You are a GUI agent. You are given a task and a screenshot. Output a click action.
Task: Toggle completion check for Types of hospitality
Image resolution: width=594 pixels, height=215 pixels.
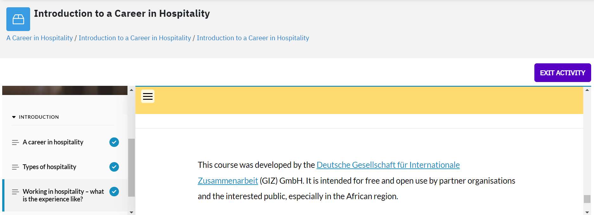coord(114,167)
